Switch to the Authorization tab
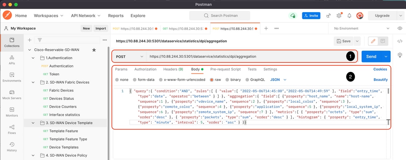This screenshot has height=160, width=406. pos(145,69)
